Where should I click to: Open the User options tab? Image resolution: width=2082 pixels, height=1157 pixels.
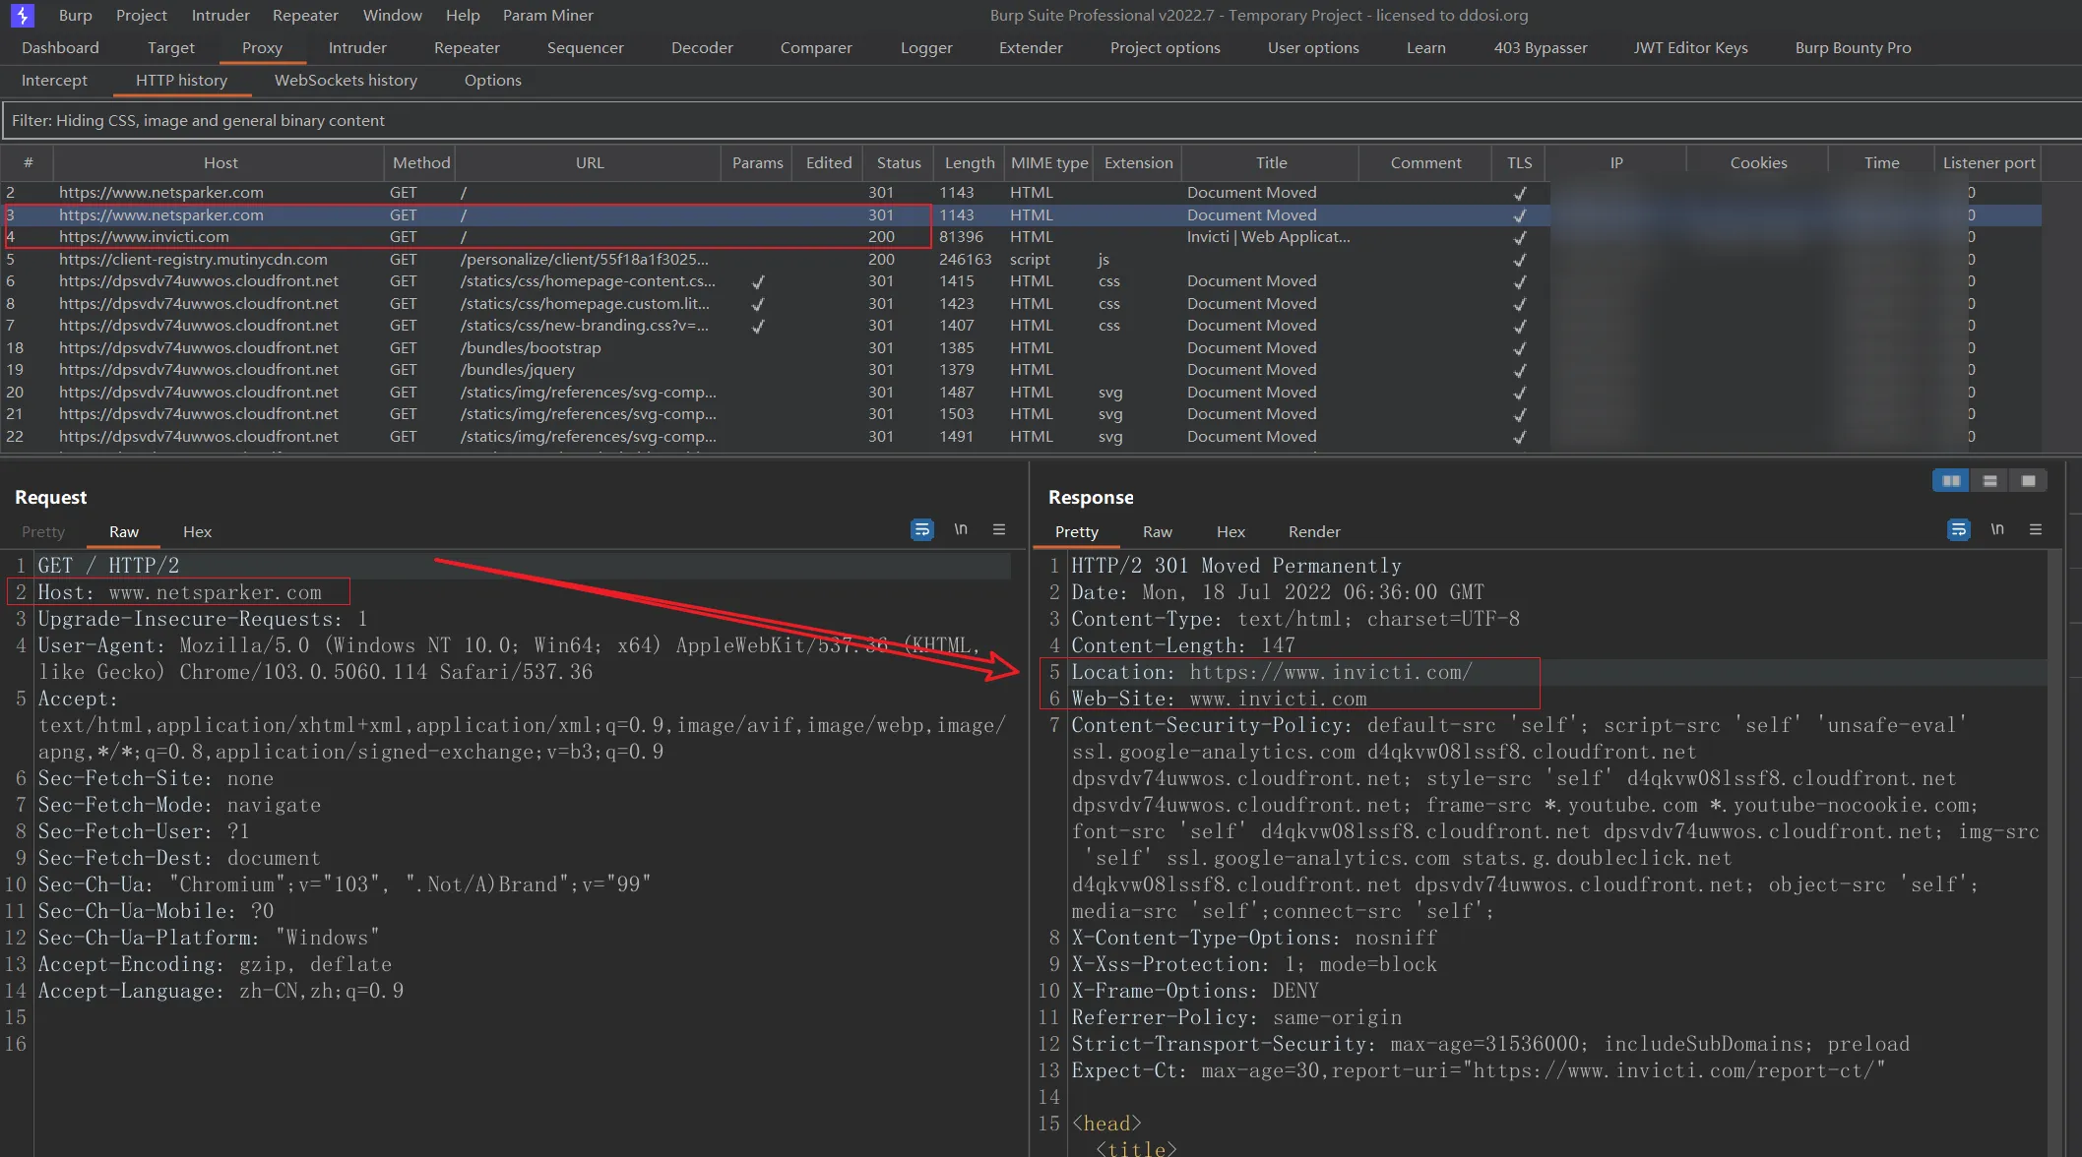coord(1313,47)
